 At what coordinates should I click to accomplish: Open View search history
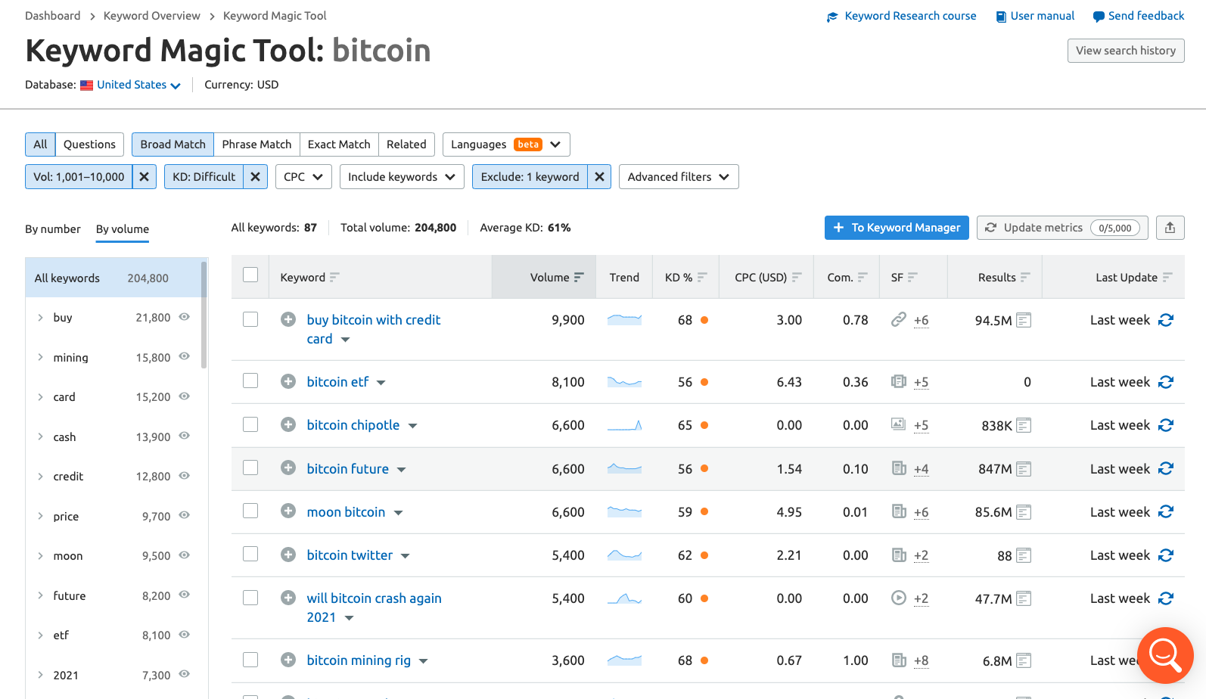[x=1126, y=51]
